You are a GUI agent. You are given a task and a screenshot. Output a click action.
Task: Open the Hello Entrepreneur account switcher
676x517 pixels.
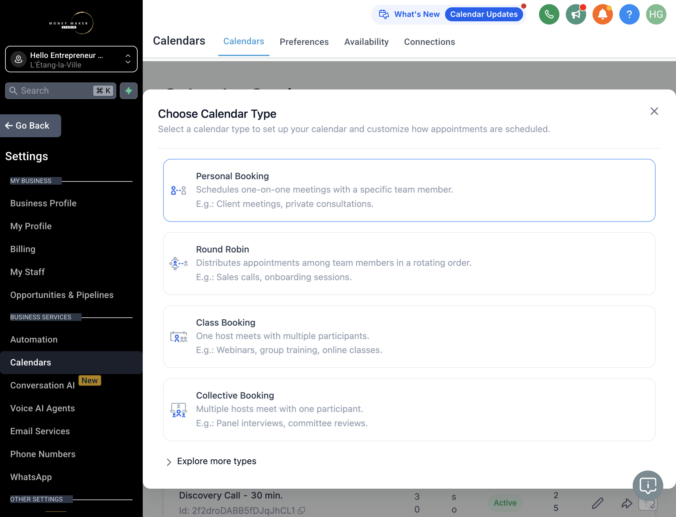(x=71, y=59)
